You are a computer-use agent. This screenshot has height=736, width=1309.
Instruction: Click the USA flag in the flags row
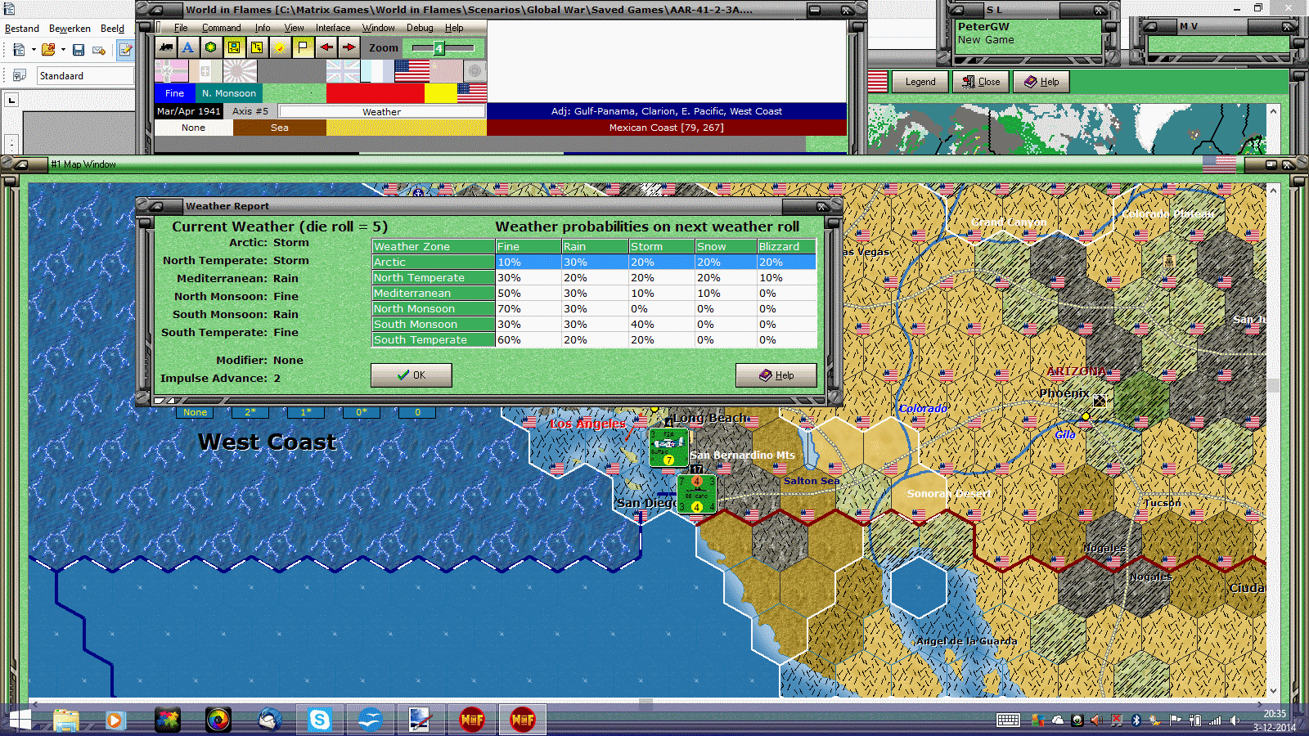[x=412, y=71]
